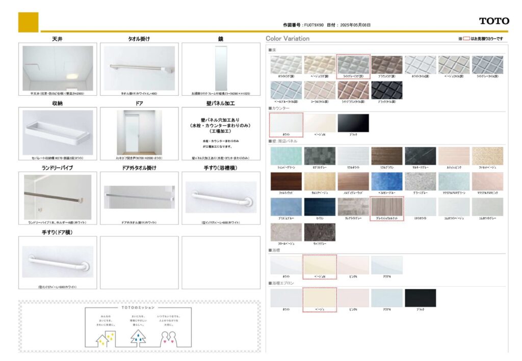Choose the black tile floor swatch

click(386, 90)
